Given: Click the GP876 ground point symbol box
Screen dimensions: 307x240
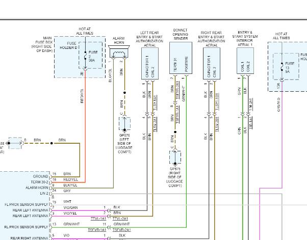Looking at the screenshot, I should [124, 124].
